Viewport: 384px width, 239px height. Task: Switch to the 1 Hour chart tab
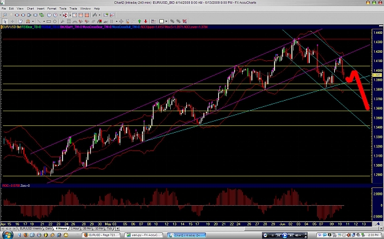pyautogui.click(x=75, y=229)
